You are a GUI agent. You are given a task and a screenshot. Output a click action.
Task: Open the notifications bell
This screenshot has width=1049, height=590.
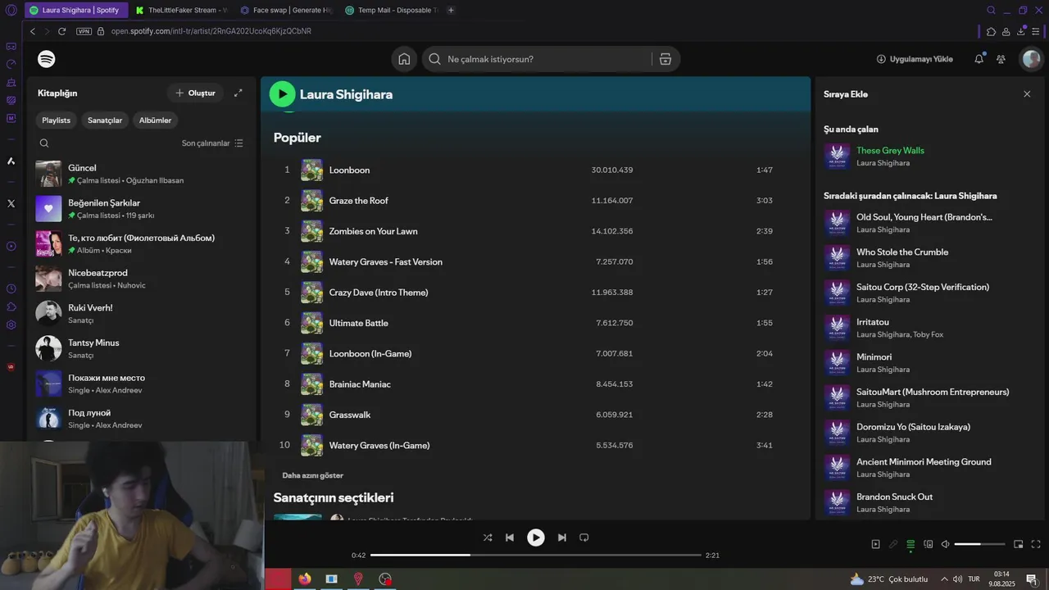click(979, 59)
